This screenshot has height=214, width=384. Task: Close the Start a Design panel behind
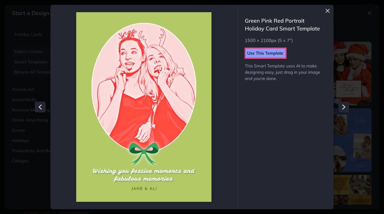point(369,13)
